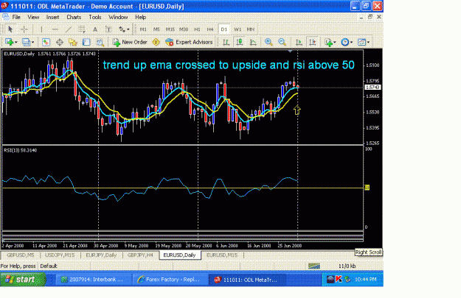
Task: Open the File menu
Action: pyautogui.click(x=16, y=17)
